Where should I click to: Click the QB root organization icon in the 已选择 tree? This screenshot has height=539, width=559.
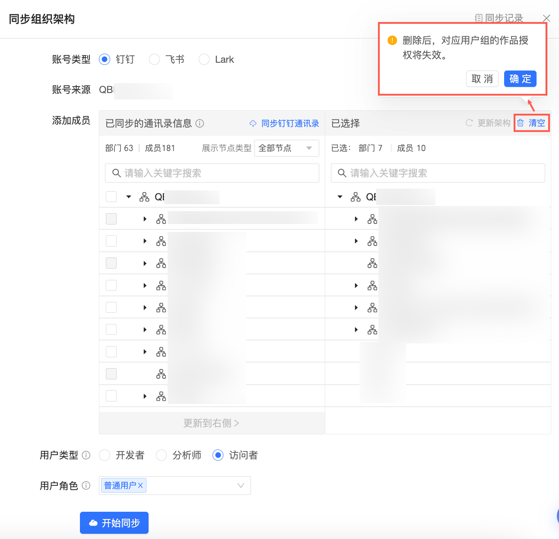[x=356, y=197]
